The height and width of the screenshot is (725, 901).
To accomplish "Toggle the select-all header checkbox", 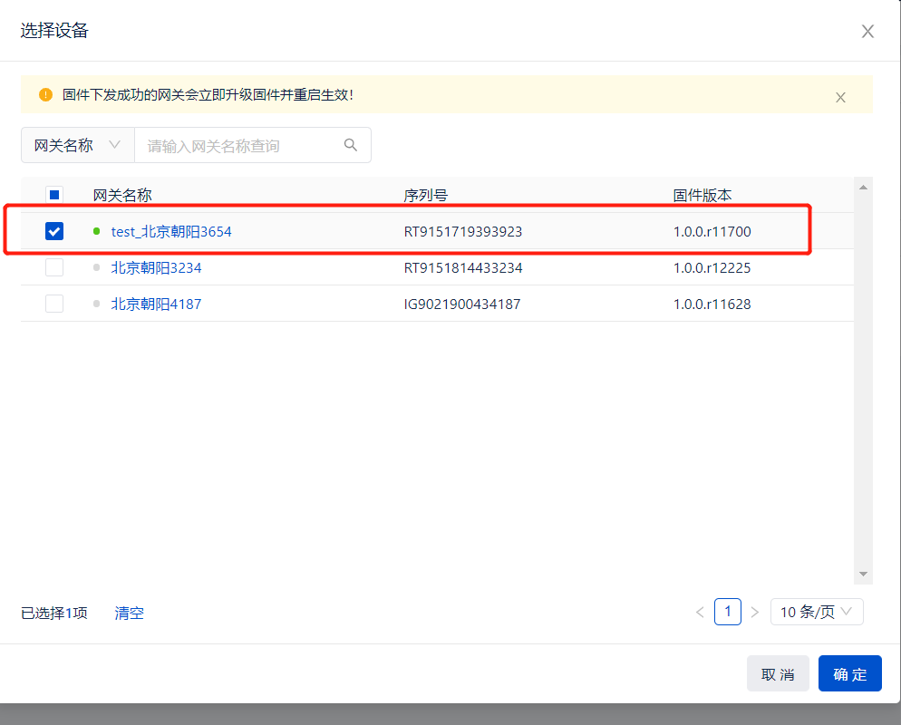I will point(54,195).
